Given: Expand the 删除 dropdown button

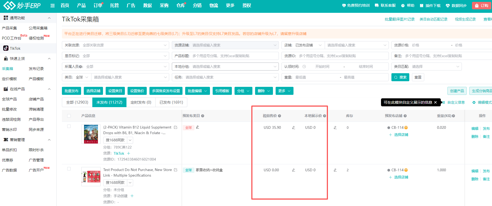Looking at the screenshot, I should [264, 91].
